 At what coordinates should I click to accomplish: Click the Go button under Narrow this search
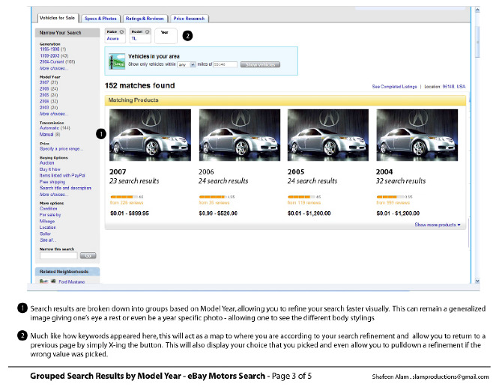click(88, 255)
